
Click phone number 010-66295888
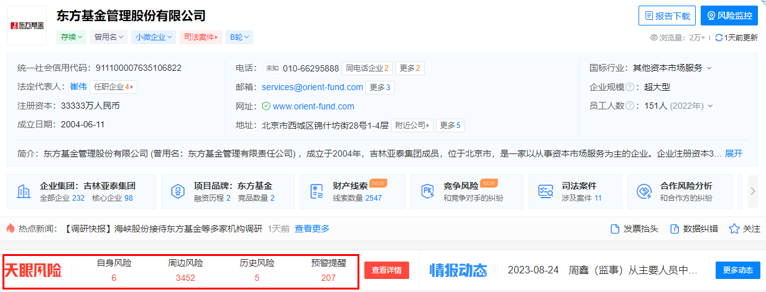point(311,68)
